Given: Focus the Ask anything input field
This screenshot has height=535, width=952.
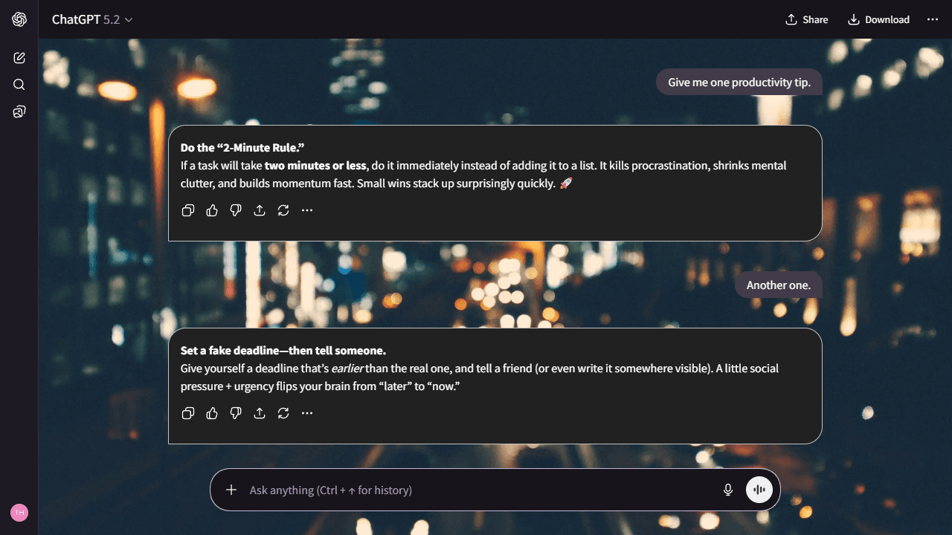Looking at the screenshot, I should tap(476, 490).
